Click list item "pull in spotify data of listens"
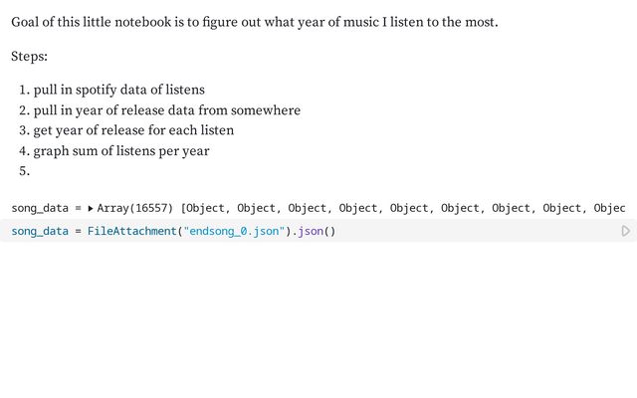The width and height of the screenshot is (637, 398). pyautogui.click(x=118, y=90)
